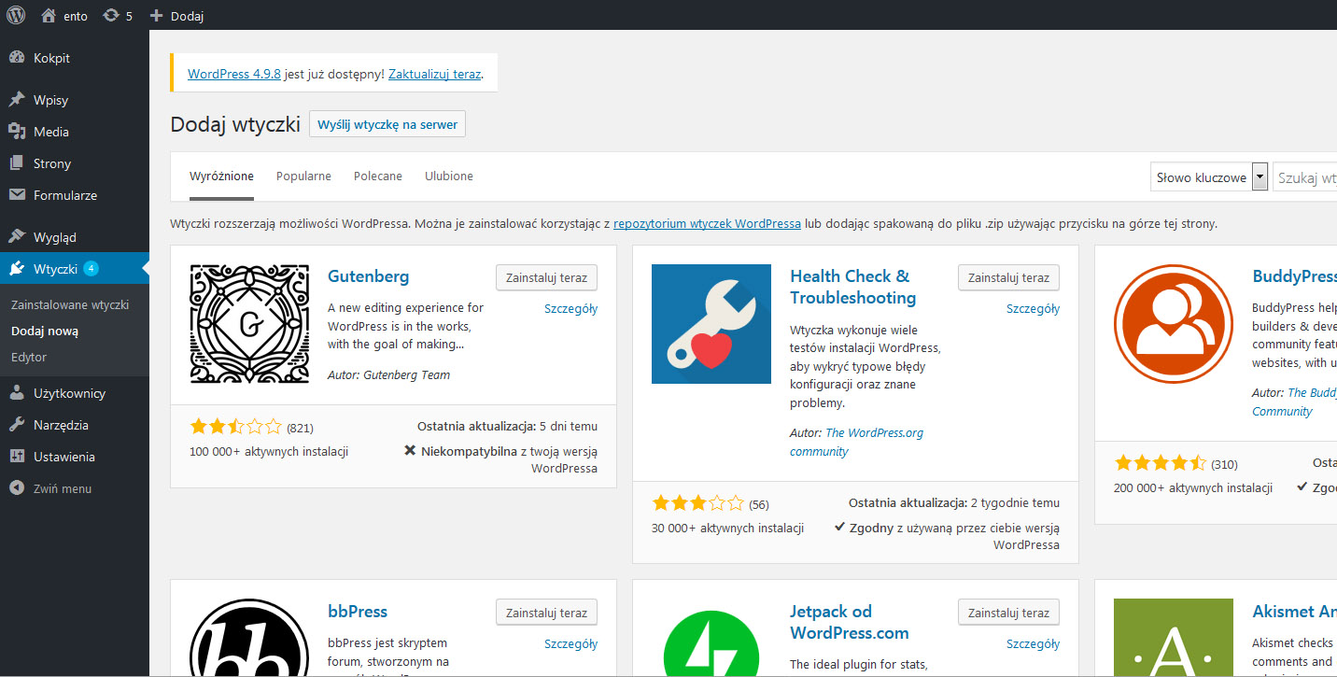
Task: Switch to the Polecane tab
Action: click(378, 176)
